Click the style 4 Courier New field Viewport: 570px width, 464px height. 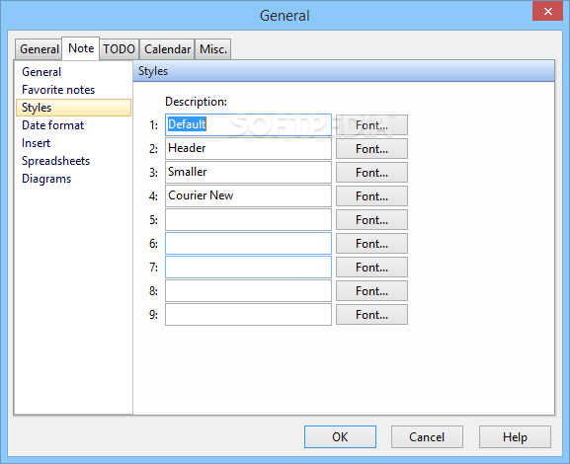tap(248, 195)
